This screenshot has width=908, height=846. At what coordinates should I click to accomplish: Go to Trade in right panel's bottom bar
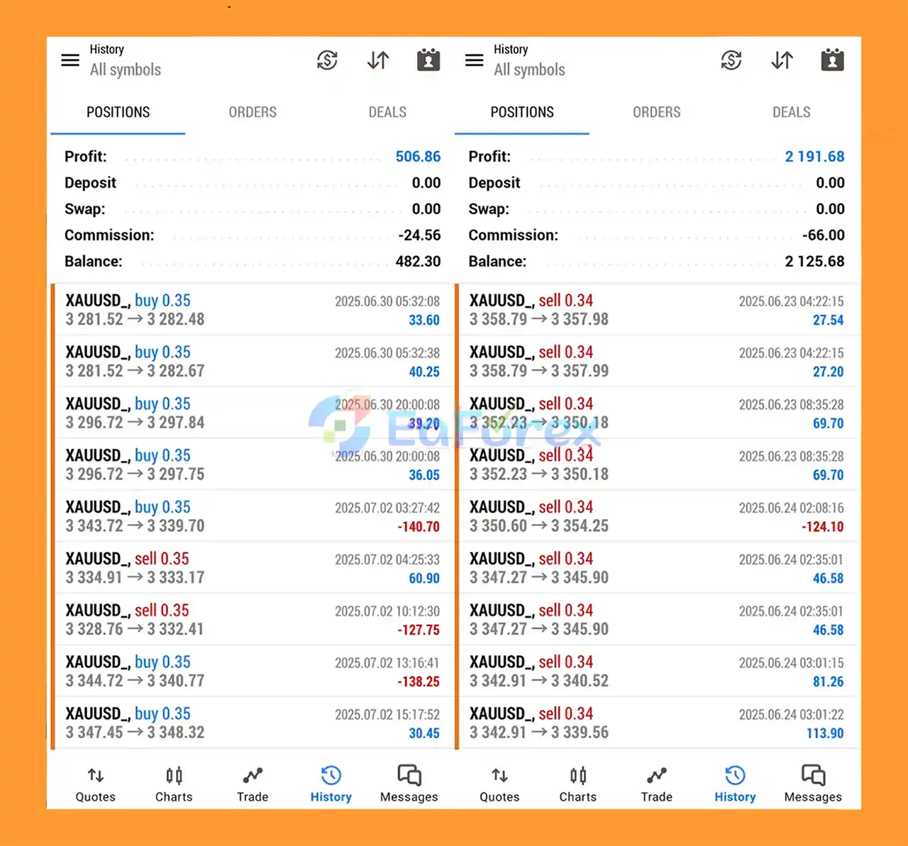click(657, 784)
